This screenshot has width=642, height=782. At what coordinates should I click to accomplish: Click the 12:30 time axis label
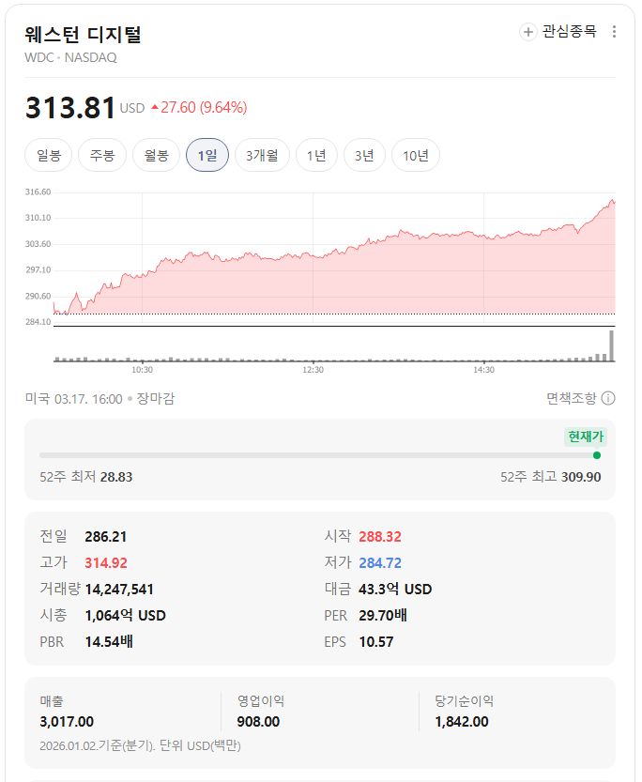coord(313,370)
